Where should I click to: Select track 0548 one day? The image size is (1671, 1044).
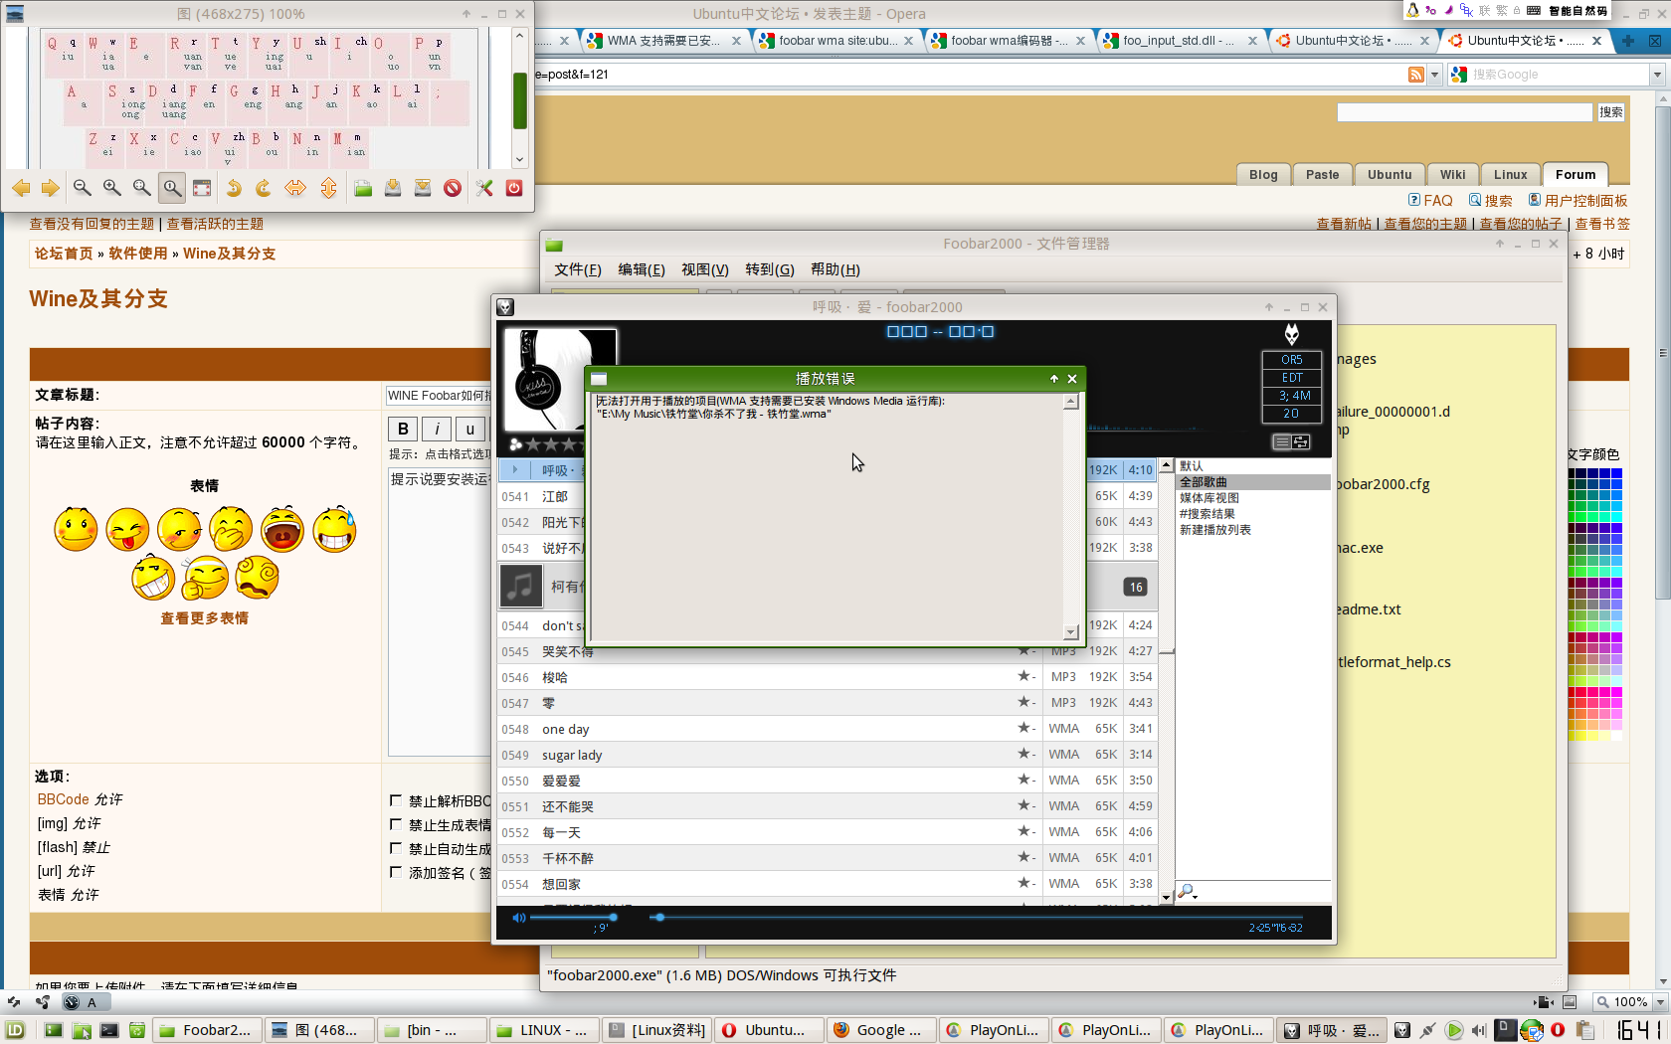tap(827, 729)
